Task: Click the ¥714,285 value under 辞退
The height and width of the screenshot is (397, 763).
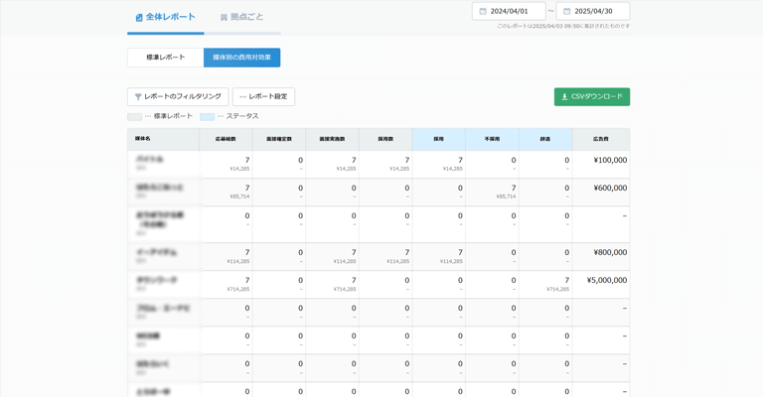Action: 557,289
